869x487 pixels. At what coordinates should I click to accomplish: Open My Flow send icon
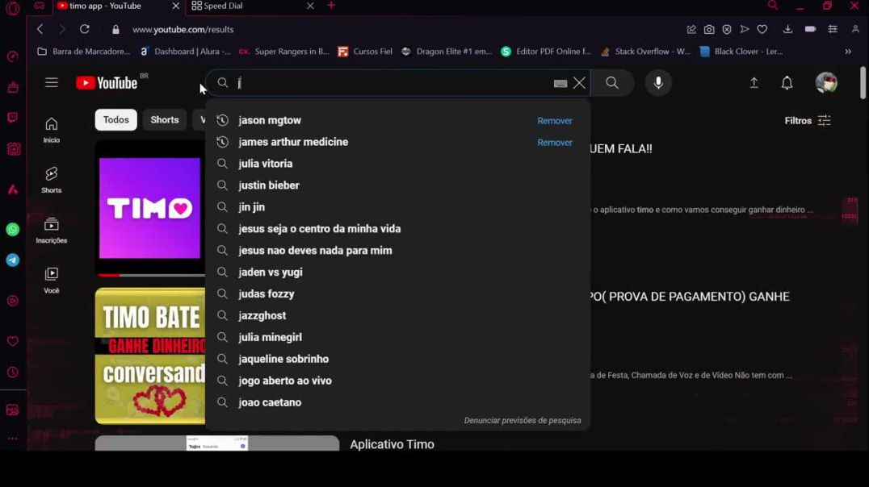[745, 29]
